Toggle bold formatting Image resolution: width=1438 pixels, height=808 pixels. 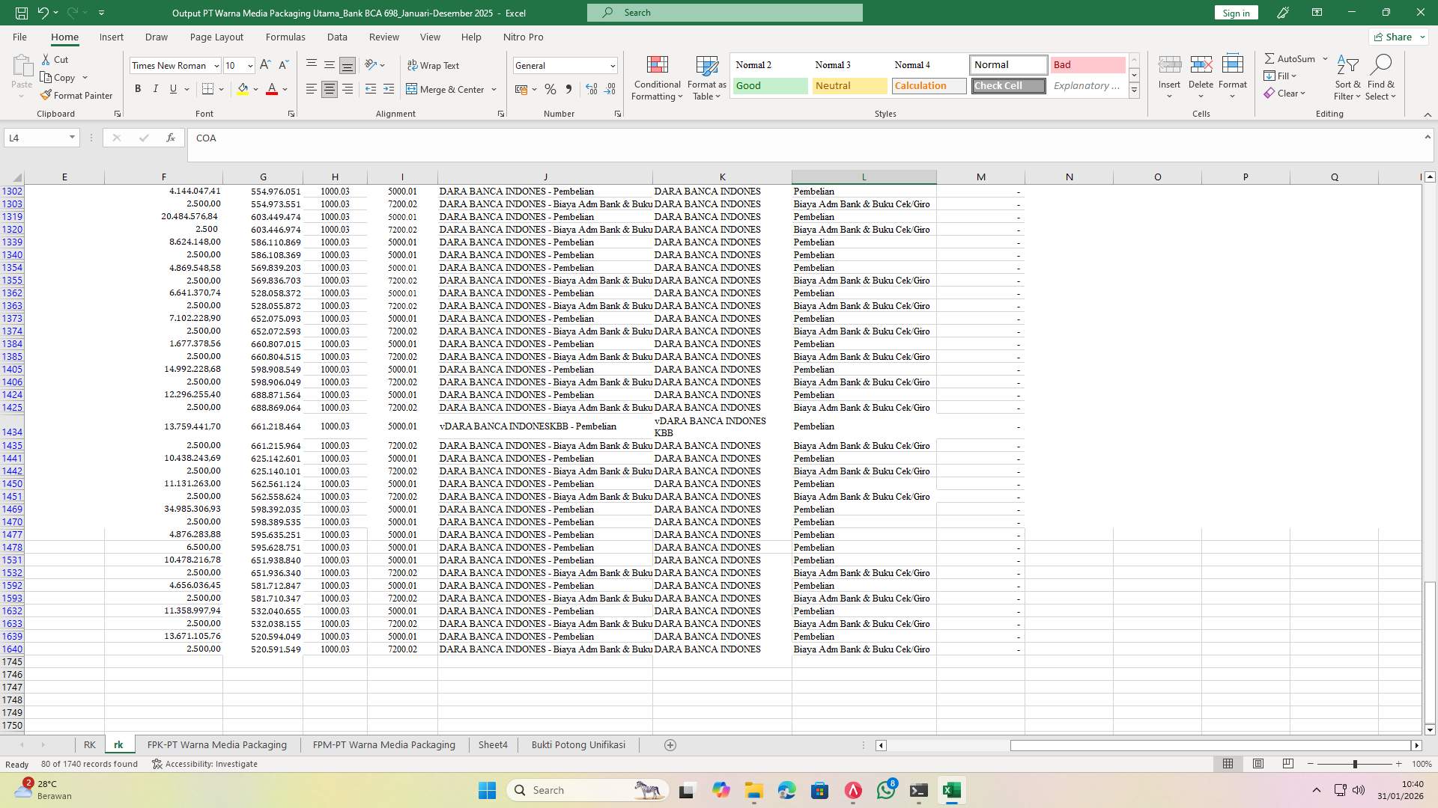point(138,88)
